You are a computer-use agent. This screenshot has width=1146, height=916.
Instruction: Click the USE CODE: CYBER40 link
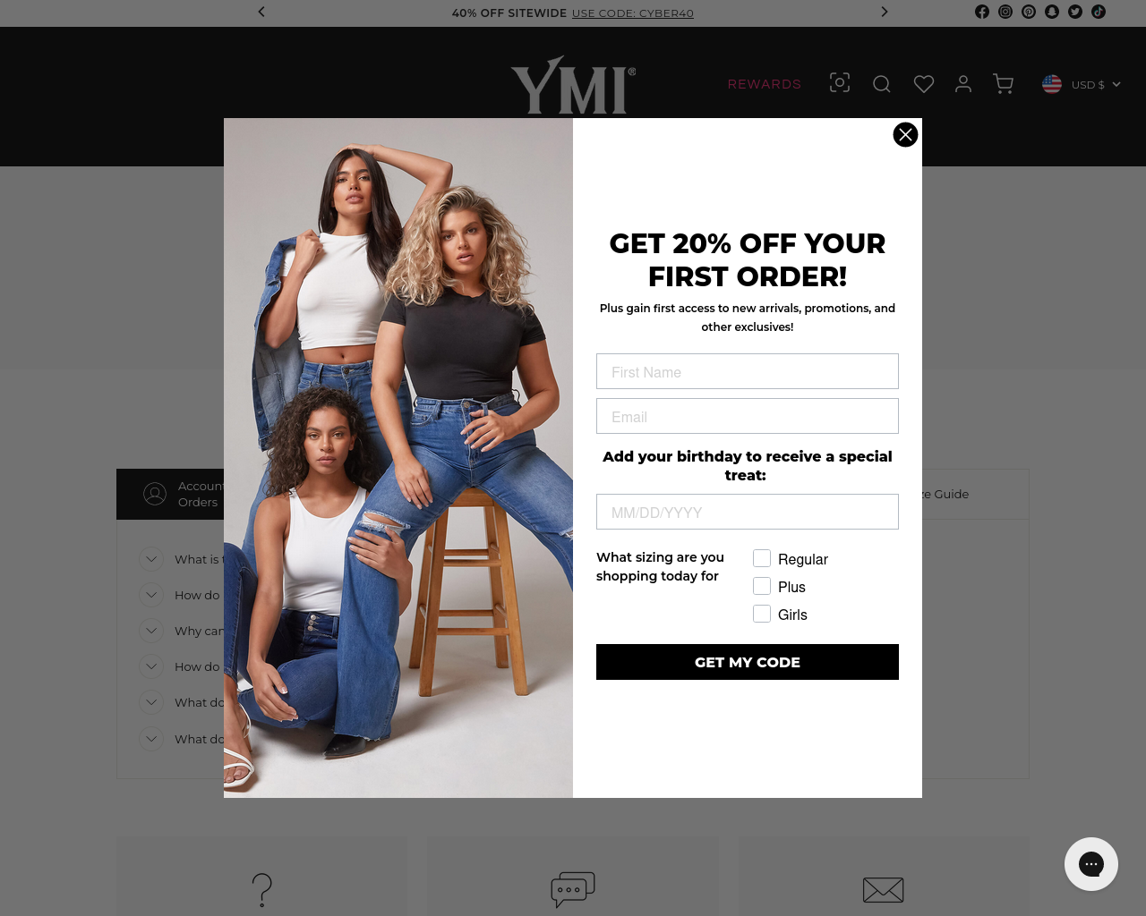coord(633,13)
